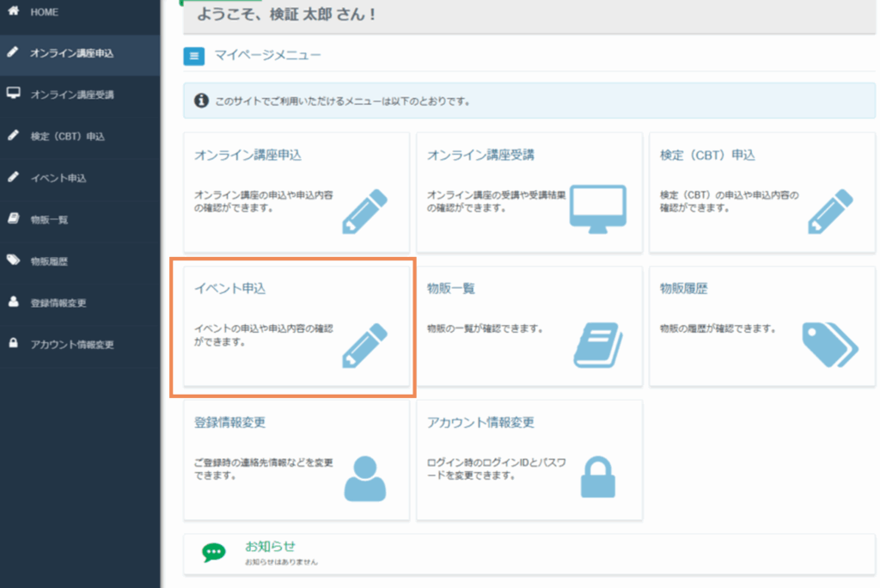
Task: Select 物販一覧 in the left sidebar
Action: 50,219
